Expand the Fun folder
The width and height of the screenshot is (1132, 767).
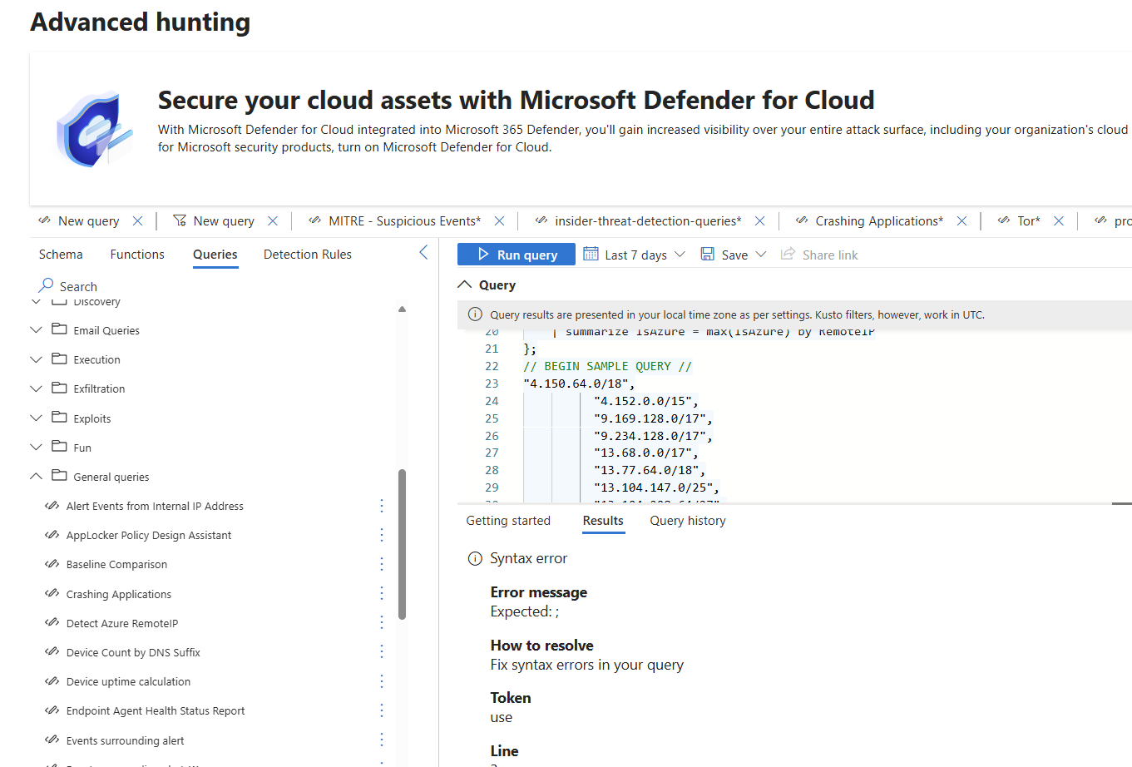[x=36, y=447]
